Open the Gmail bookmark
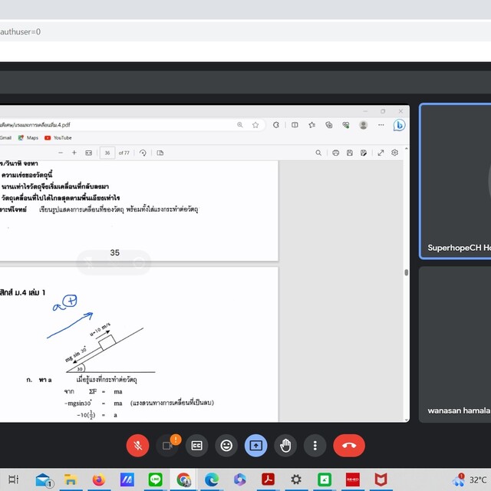The width and height of the screenshot is (491, 491). (x=5, y=138)
